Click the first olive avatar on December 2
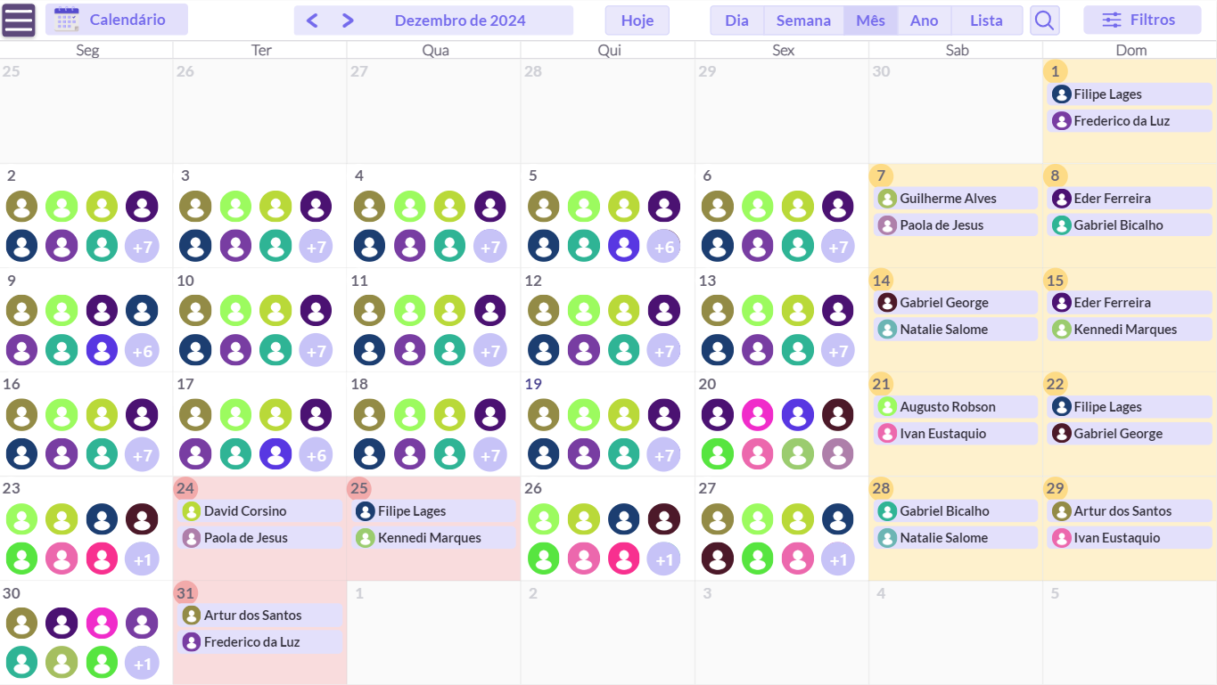The image size is (1217, 685). pos(22,207)
